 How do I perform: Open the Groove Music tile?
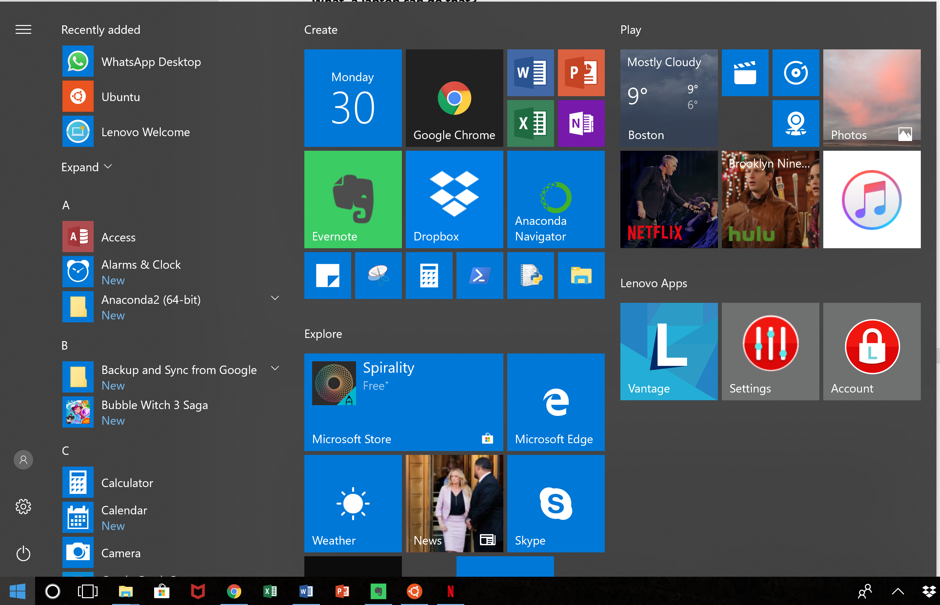click(796, 73)
